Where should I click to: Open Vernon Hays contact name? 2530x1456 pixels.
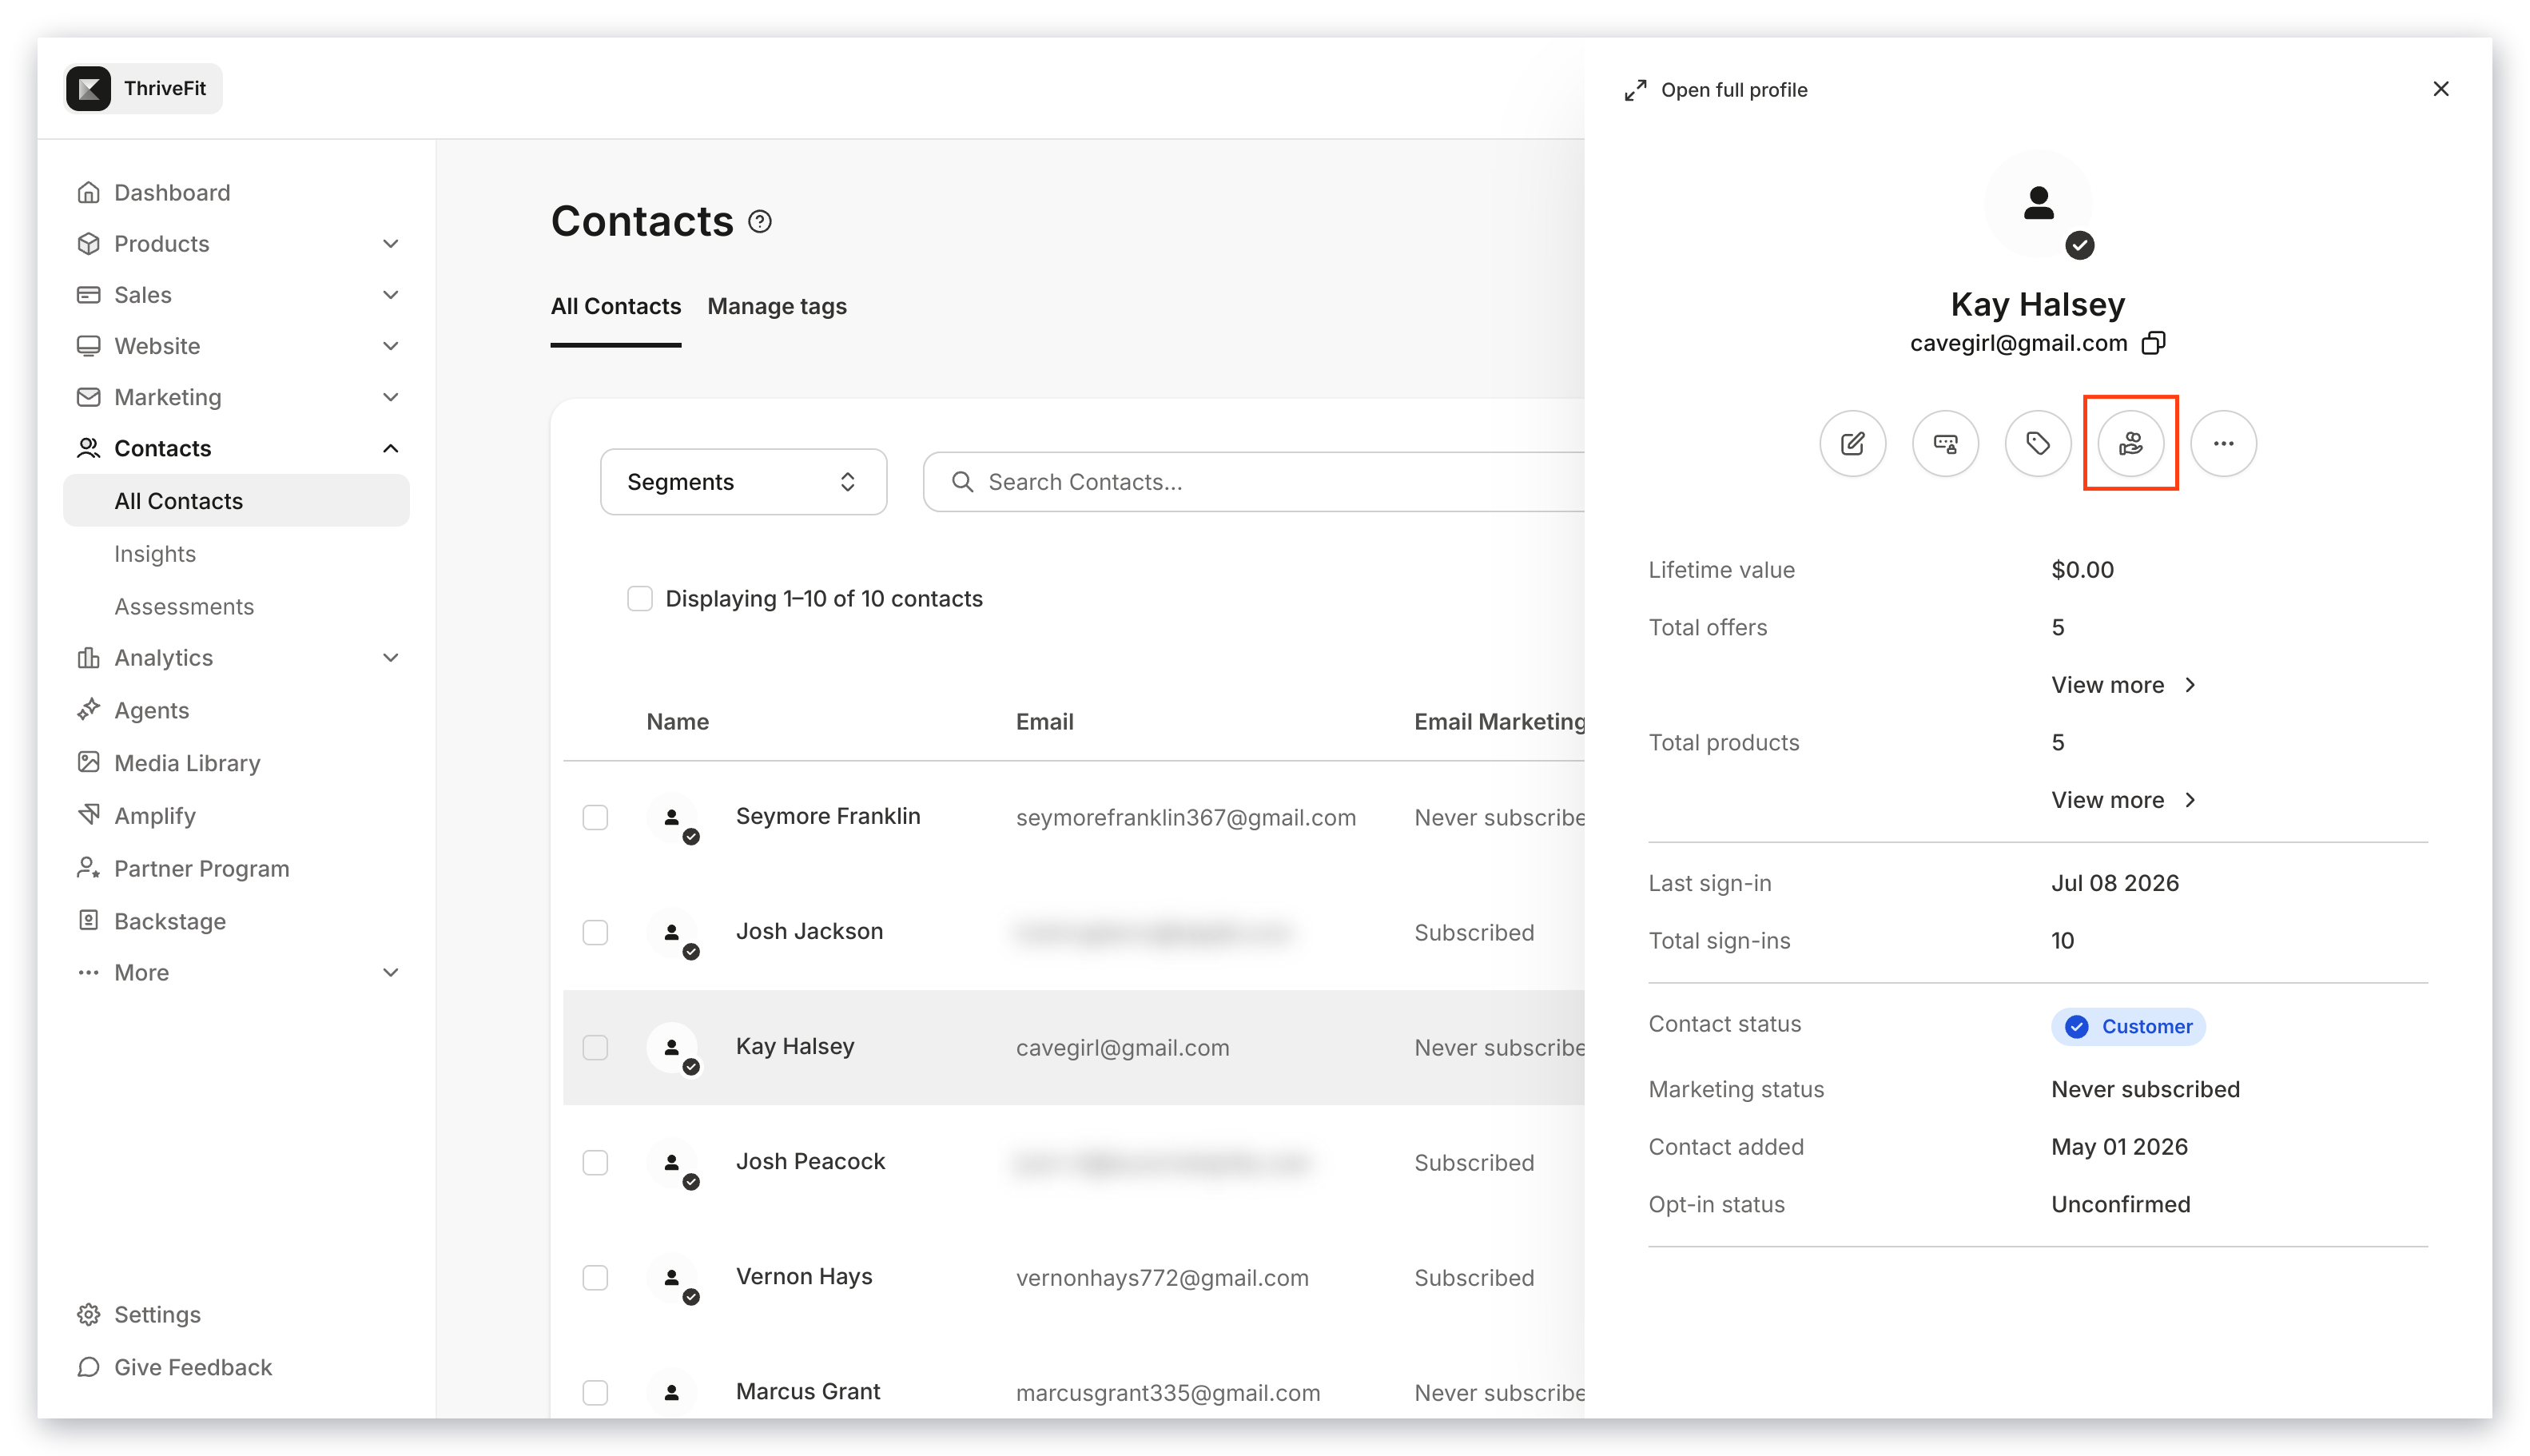[x=803, y=1276]
